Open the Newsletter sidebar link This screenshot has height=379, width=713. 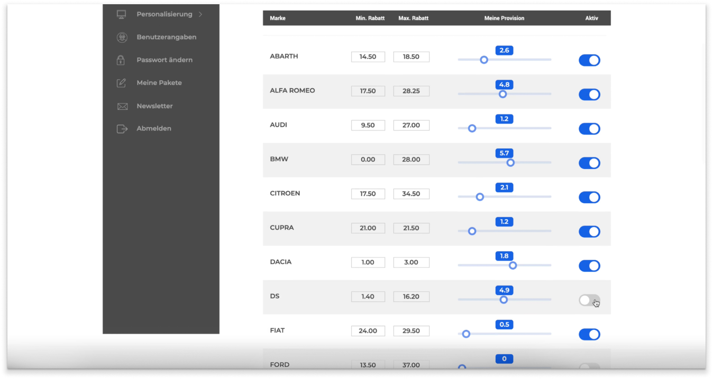[x=154, y=106]
